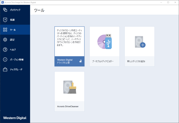Click the DriveCleanser brush icon
The height and width of the screenshot is (123, 179).
click(69, 87)
